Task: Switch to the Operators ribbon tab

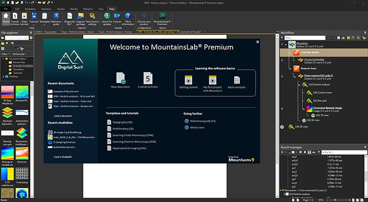Action: pos(46,9)
